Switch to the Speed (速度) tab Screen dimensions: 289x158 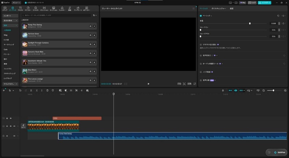point(232,9)
